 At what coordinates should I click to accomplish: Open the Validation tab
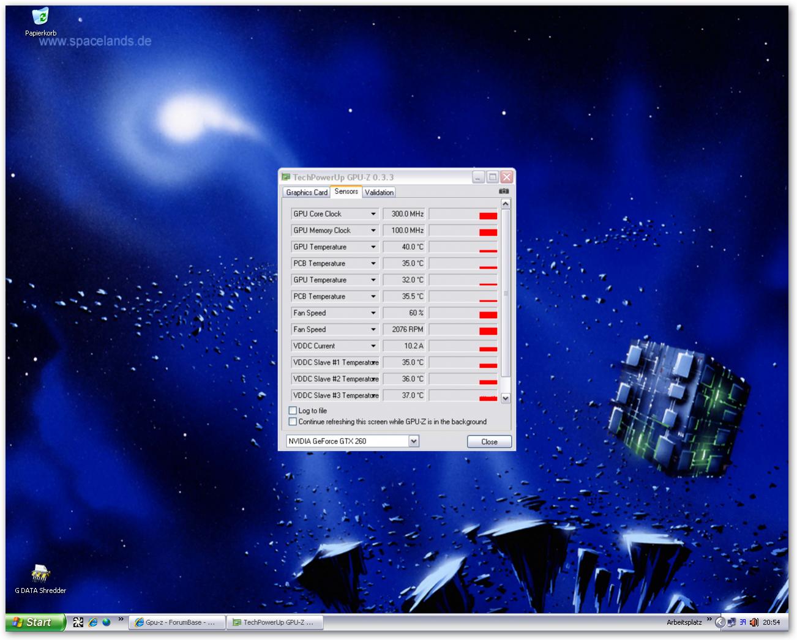pos(379,192)
